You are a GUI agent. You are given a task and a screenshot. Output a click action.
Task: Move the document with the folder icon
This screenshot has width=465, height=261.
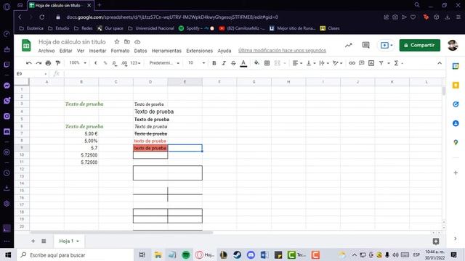tap(127, 42)
